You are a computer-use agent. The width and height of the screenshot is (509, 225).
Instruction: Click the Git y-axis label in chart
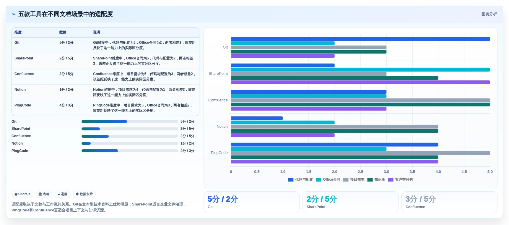pos(225,47)
